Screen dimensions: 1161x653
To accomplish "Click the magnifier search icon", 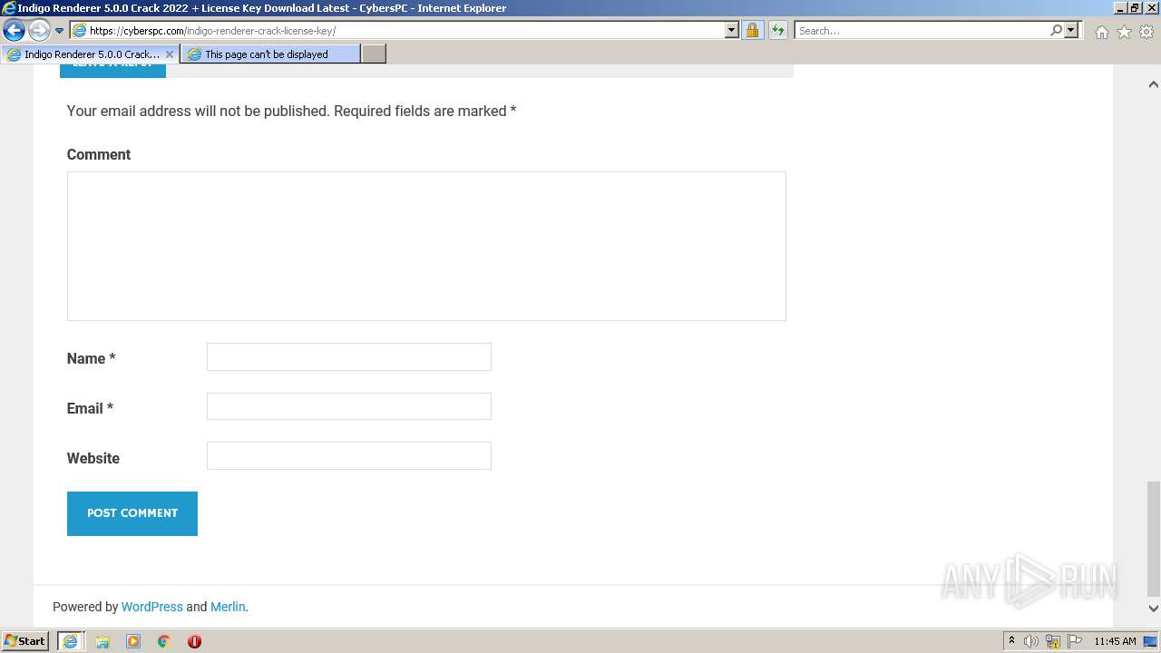I will (1056, 31).
